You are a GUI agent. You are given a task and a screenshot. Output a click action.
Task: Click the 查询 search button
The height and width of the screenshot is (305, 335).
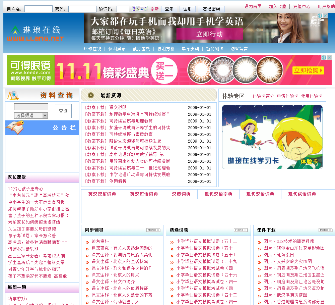tap(63, 111)
